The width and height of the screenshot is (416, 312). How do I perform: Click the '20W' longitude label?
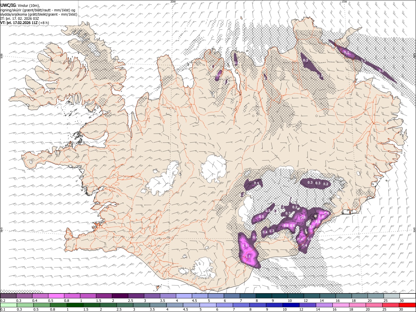[x=173, y=2]
